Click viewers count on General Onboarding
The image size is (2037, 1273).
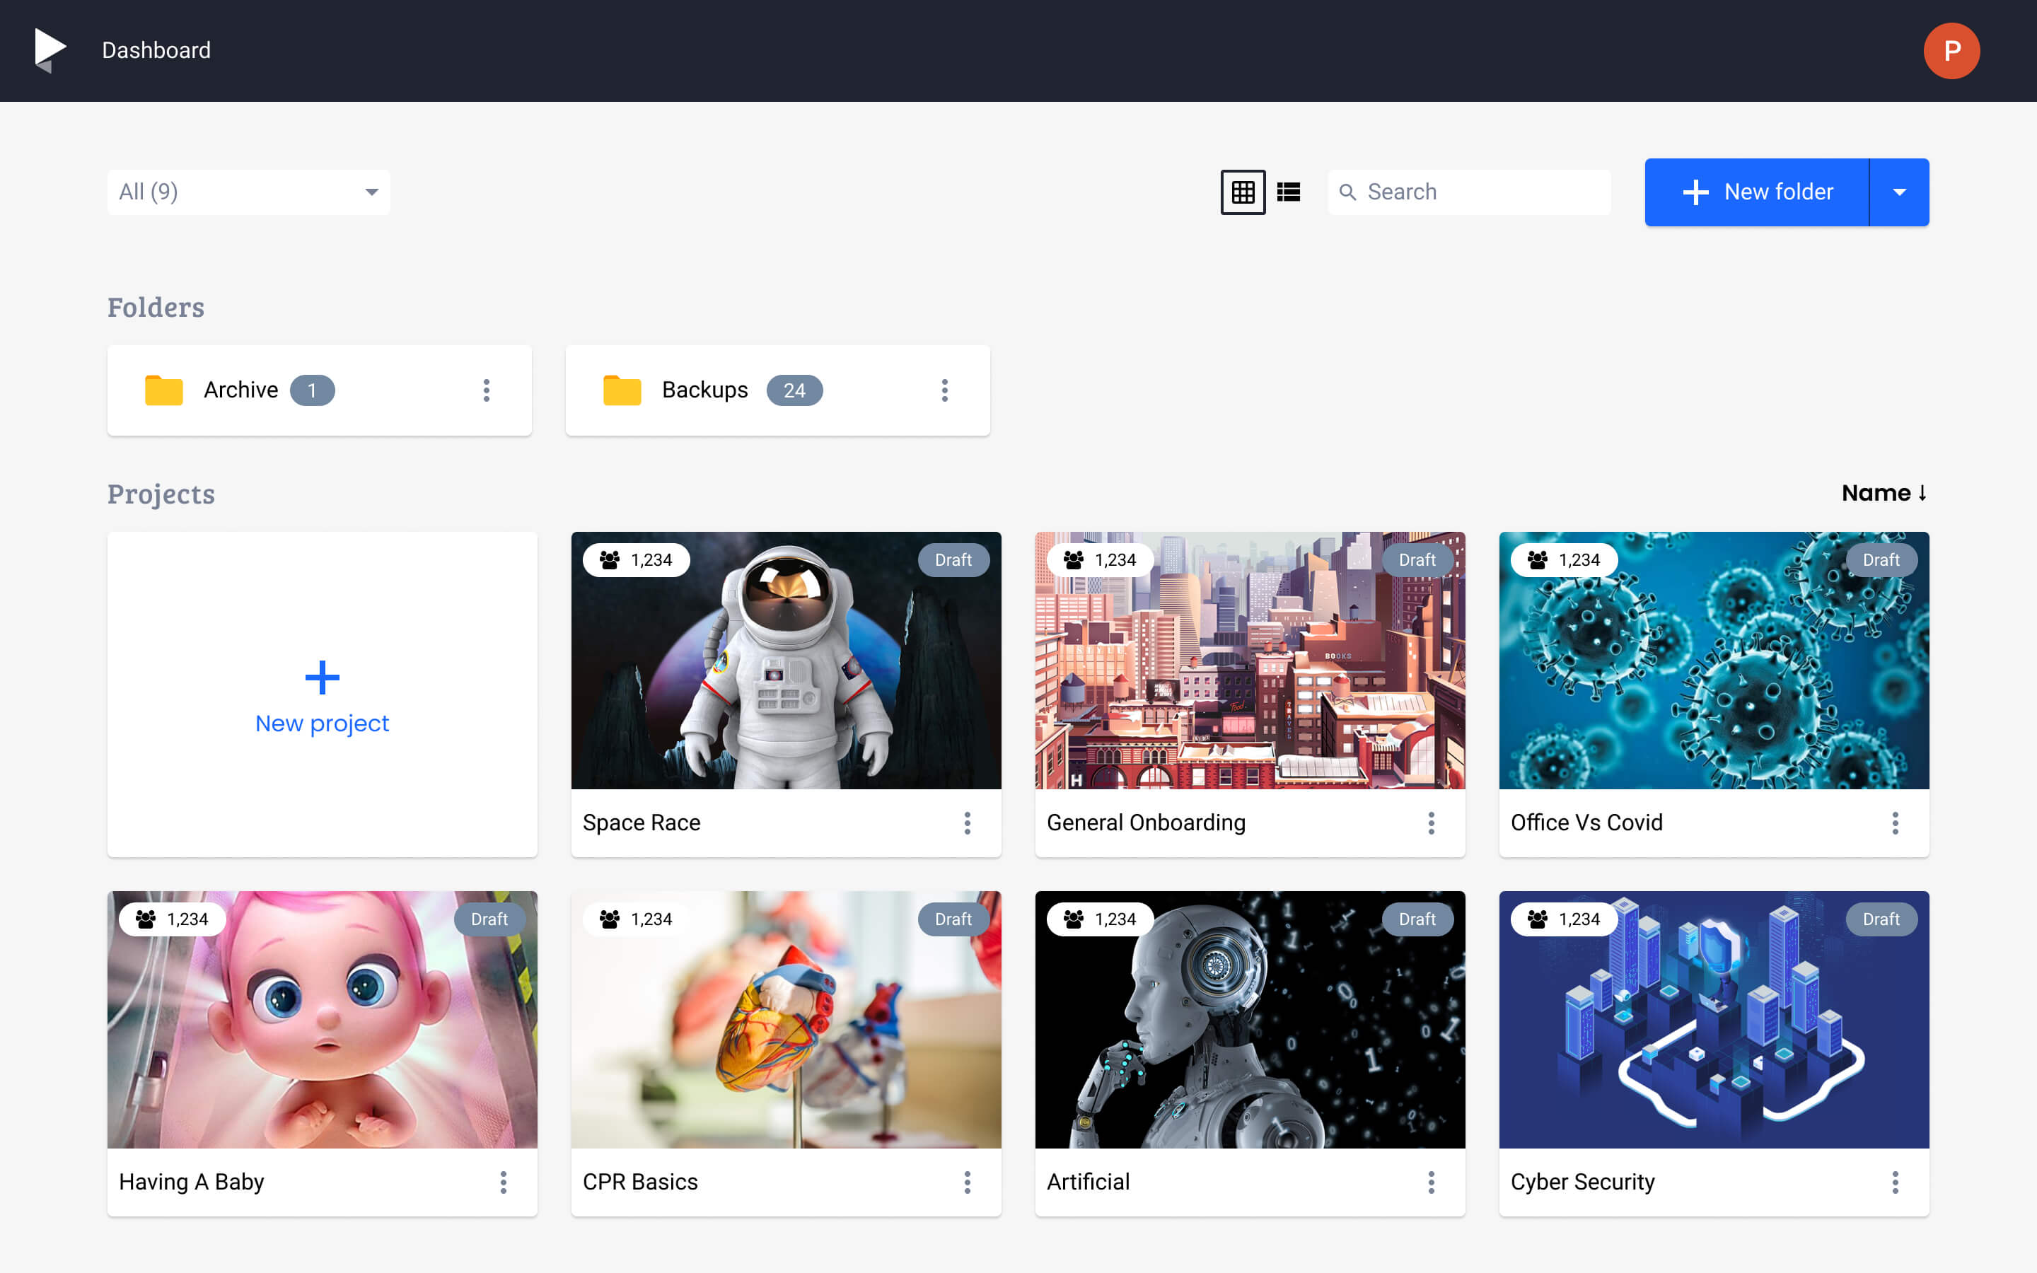click(x=1099, y=560)
